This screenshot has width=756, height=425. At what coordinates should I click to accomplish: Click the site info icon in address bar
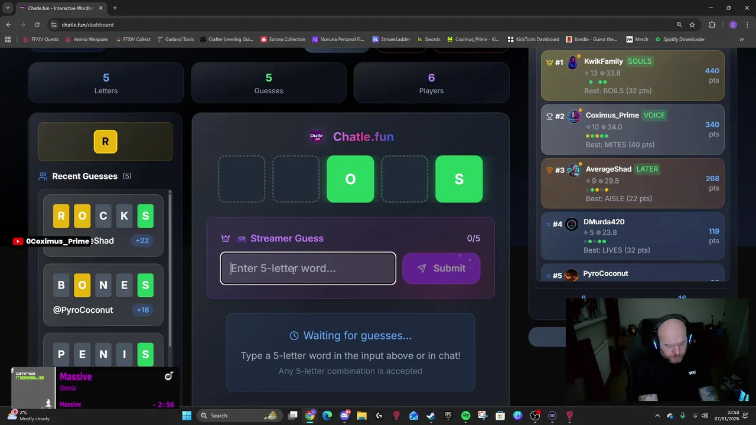[54, 25]
